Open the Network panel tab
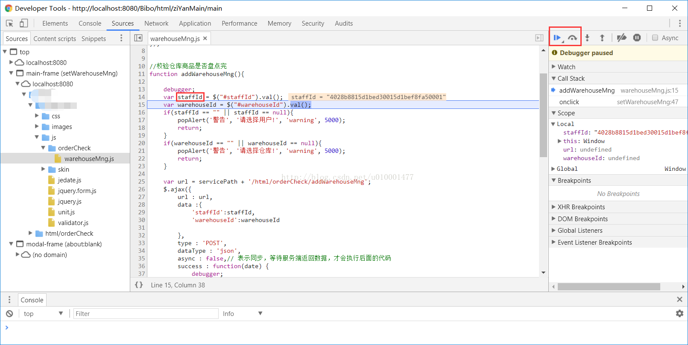The width and height of the screenshot is (688, 345). (156, 23)
